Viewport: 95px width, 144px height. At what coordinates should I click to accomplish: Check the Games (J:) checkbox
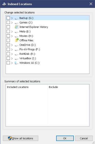point(8,22)
